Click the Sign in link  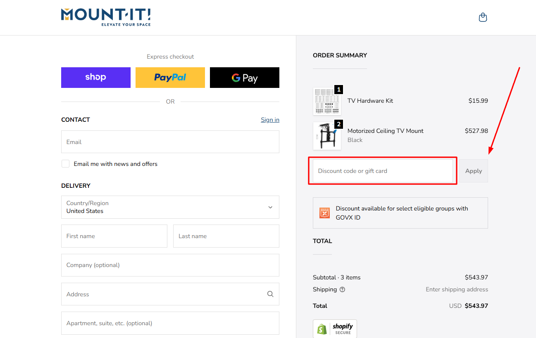[270, 120]
